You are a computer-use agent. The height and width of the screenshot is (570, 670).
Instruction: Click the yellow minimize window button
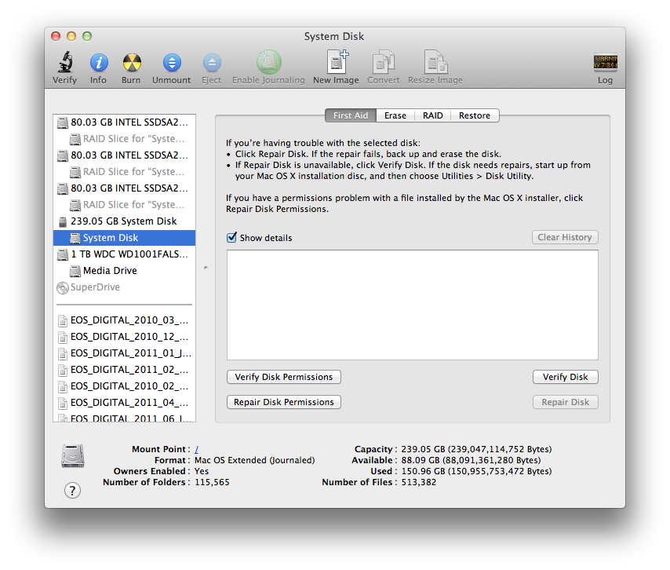click(71, 36)
